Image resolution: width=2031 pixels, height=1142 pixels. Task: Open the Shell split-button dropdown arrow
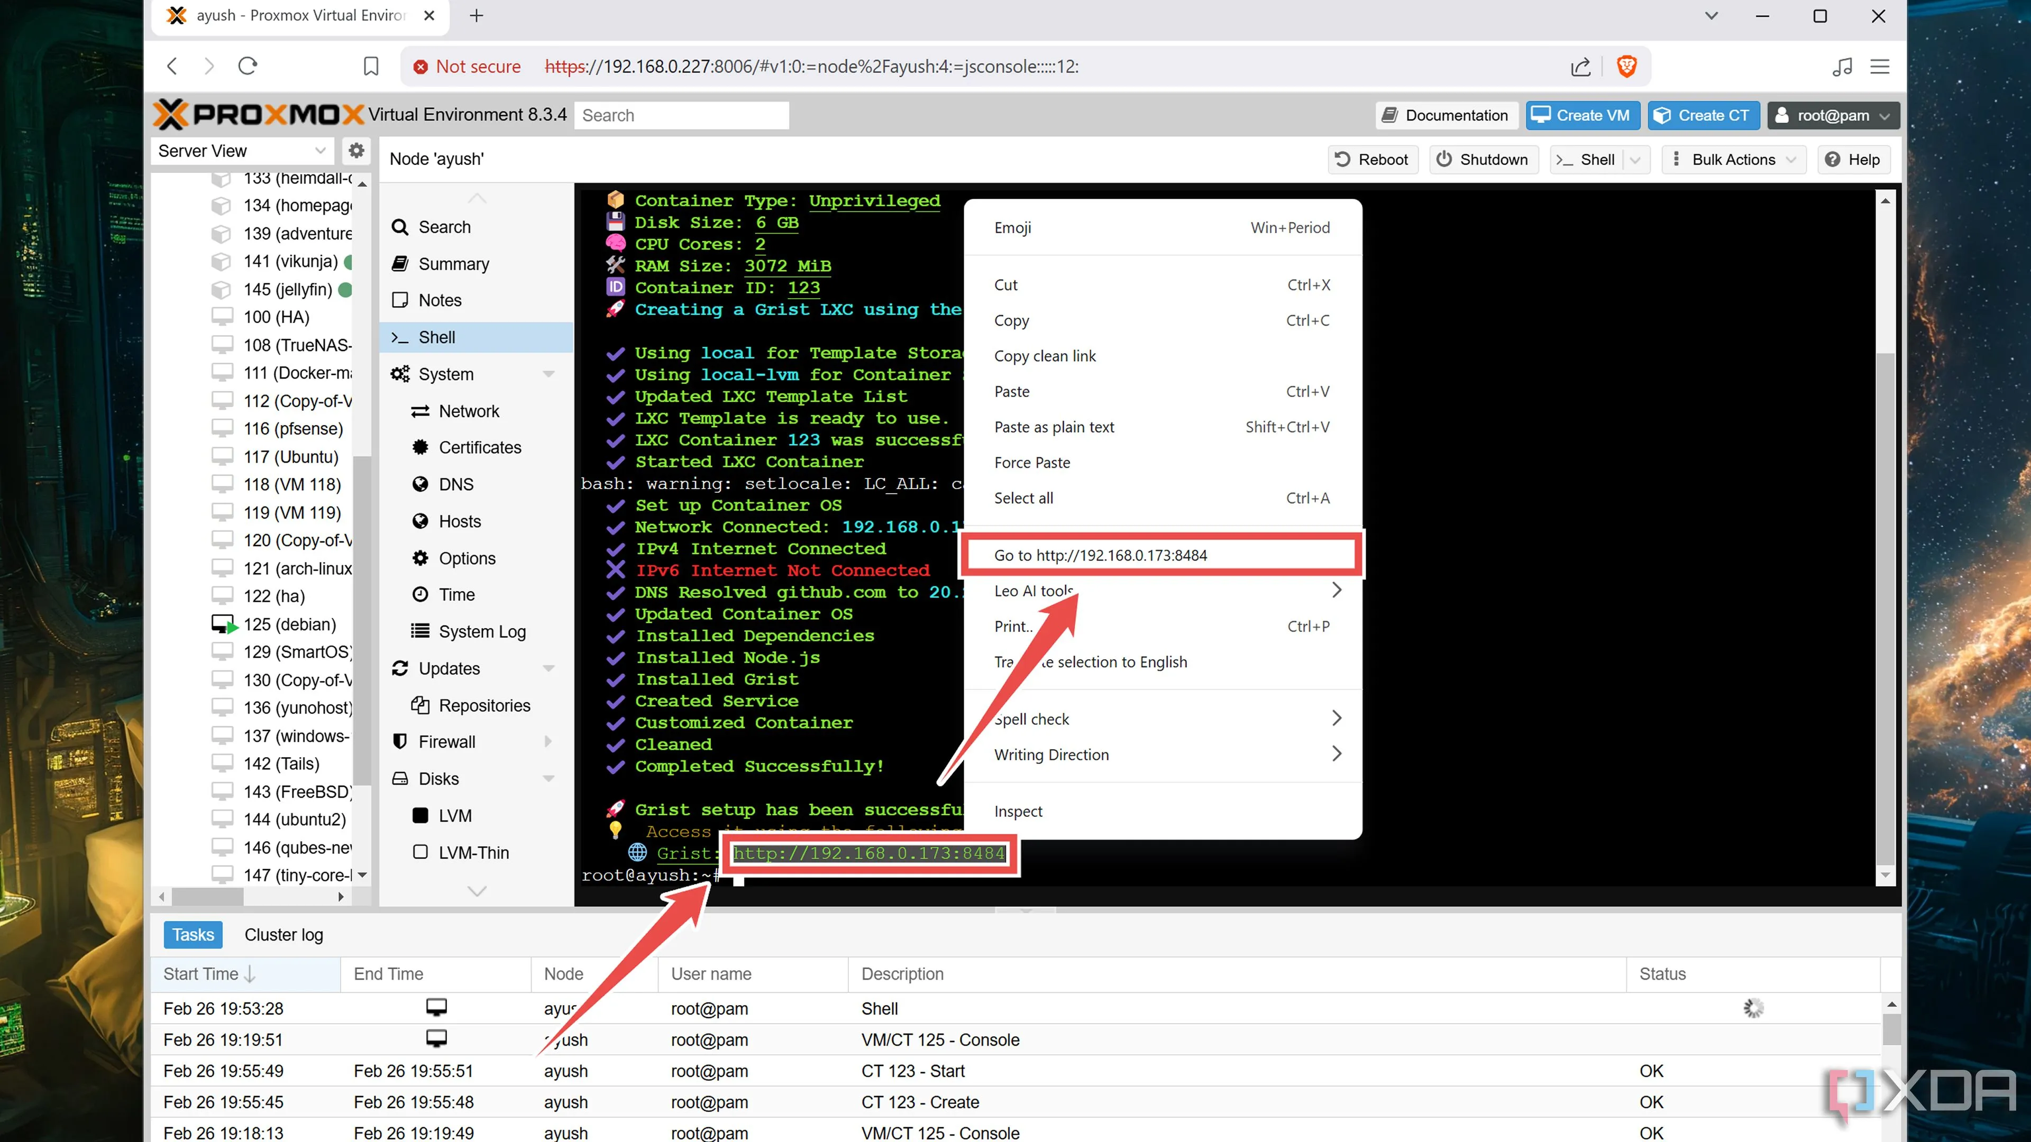tap(1635, 160)
